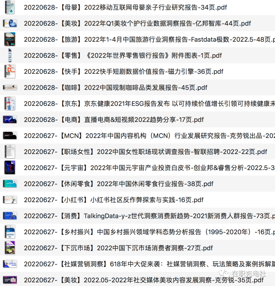
Task: Select the 旅游 report file thumbnail
Action: (x=10, y=39)
